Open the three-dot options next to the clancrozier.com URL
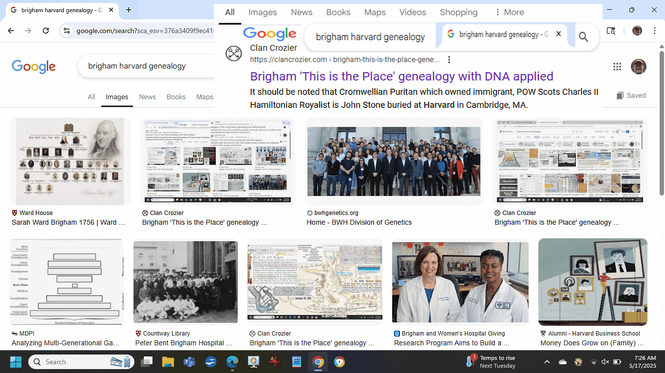This screenshot has height=373, width=665. 449,60
